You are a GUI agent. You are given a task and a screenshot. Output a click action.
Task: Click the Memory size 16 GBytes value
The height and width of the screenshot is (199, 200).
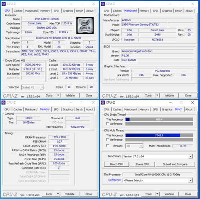(29, 123)
